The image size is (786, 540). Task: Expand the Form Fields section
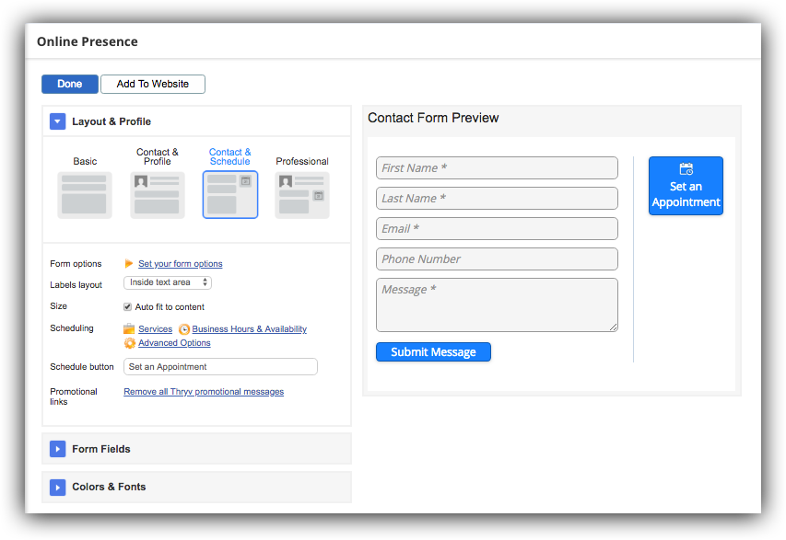pyautogui.click(x=57, y=448)
